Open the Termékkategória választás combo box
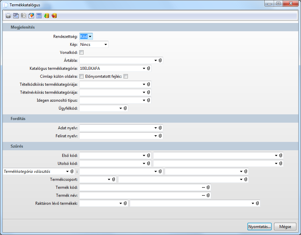This screenshot has height=235, width=301. click(x=39, y=172)
